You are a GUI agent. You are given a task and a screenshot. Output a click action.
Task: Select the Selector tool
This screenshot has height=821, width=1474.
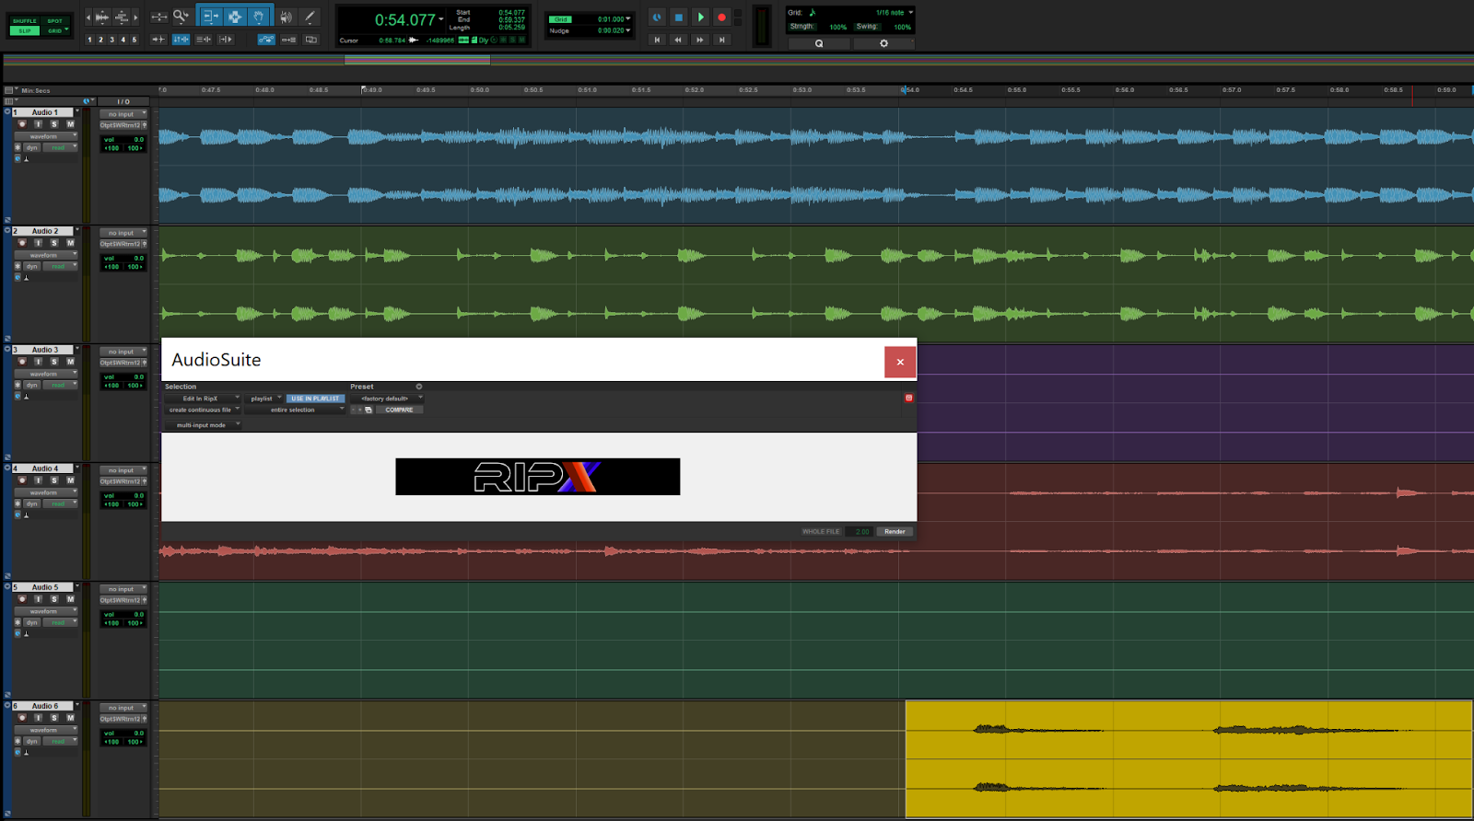235,17
